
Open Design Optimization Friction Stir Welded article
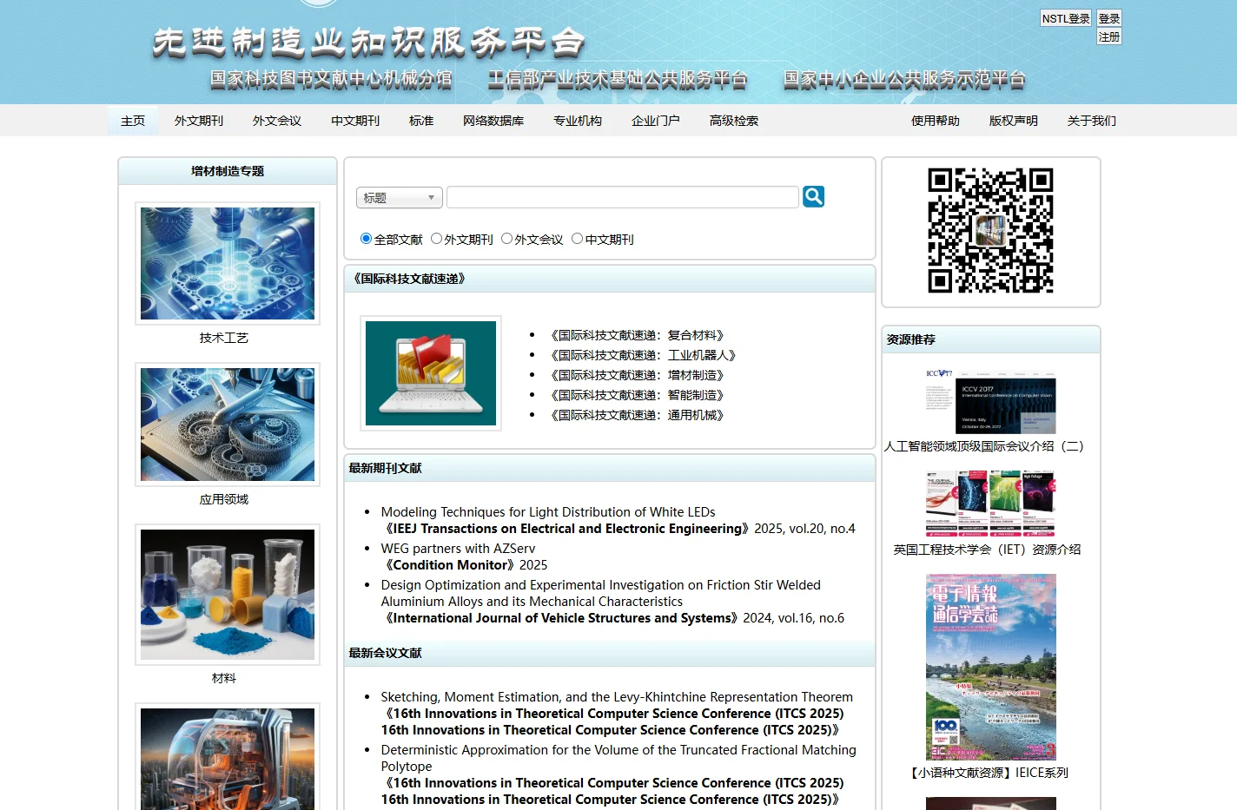point(601,593)
